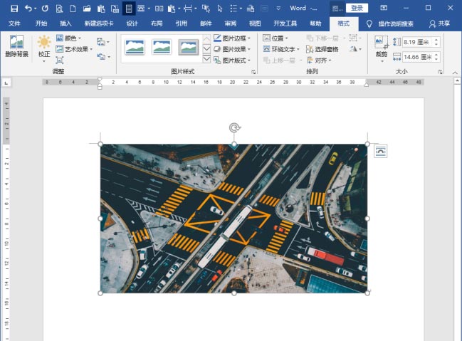Click the rotation handle above the picture
This screenshot has height=341, width=462.
click(233, 127)
